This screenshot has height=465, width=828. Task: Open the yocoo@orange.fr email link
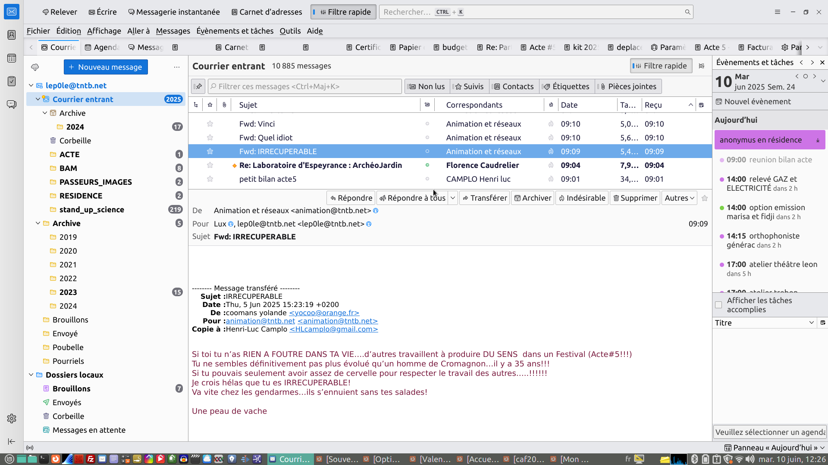point(324,313)
